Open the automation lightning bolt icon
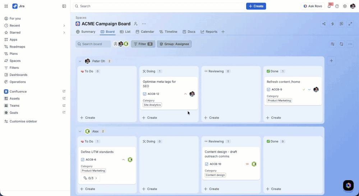The image size is (359, 196). pos(332,24)
